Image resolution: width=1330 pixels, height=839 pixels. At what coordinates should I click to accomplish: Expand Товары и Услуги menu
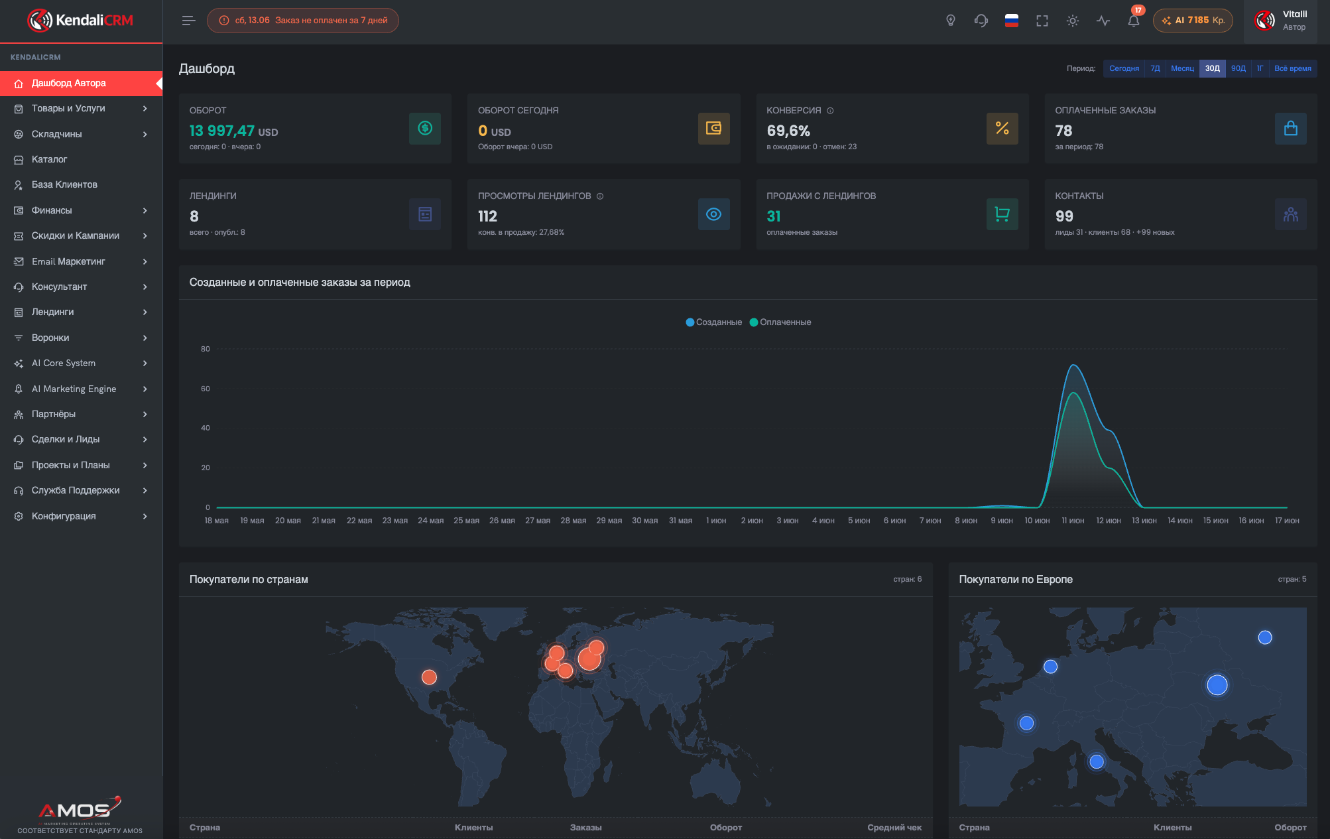coord(81,108)
